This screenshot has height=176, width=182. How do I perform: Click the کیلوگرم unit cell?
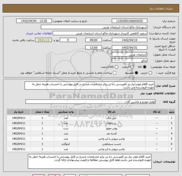pos(66,144)
